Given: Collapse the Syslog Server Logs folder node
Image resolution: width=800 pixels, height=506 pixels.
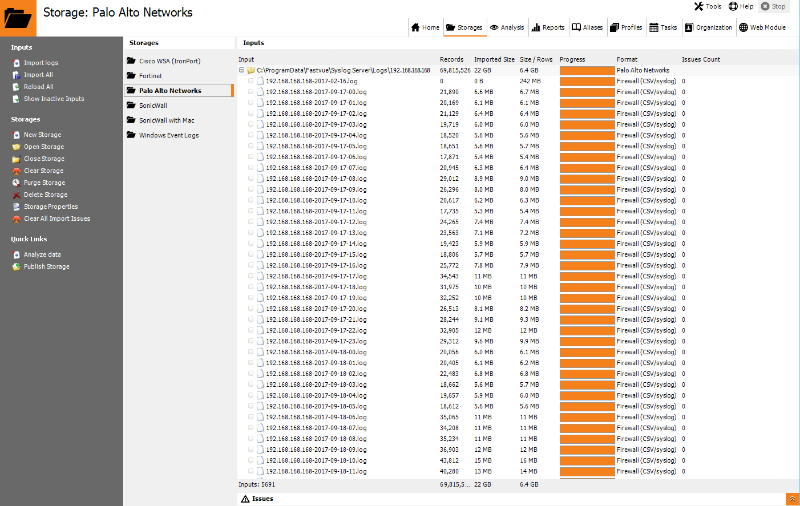Looking at the screenshot, I should [x=241, y=70].
